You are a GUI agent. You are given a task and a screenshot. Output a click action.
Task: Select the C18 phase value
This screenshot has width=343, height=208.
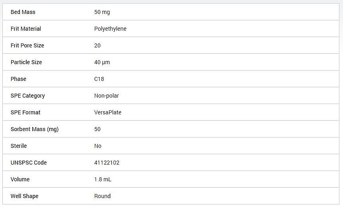click(x=99, y=79)
